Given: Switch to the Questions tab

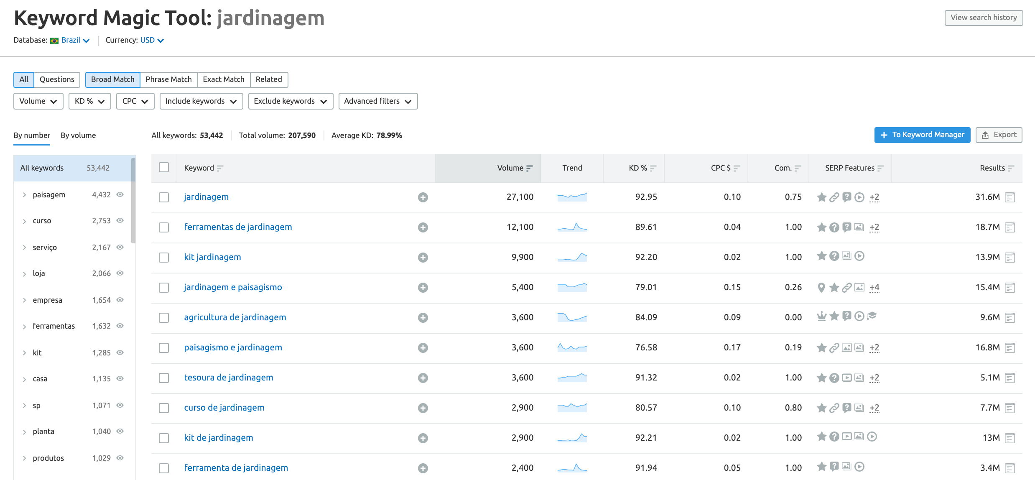Looking at the screenshot, I should [57, 79].
